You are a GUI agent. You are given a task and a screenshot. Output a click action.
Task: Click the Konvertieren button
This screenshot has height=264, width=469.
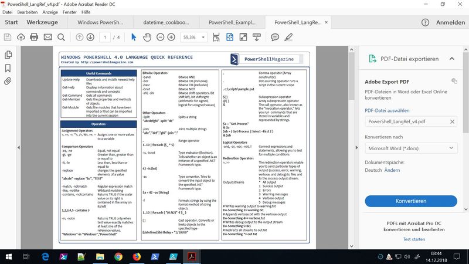point(411,201)
